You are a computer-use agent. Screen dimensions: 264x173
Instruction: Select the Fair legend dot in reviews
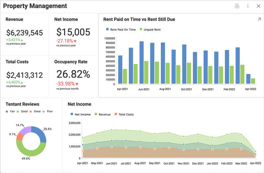point(7,112)
